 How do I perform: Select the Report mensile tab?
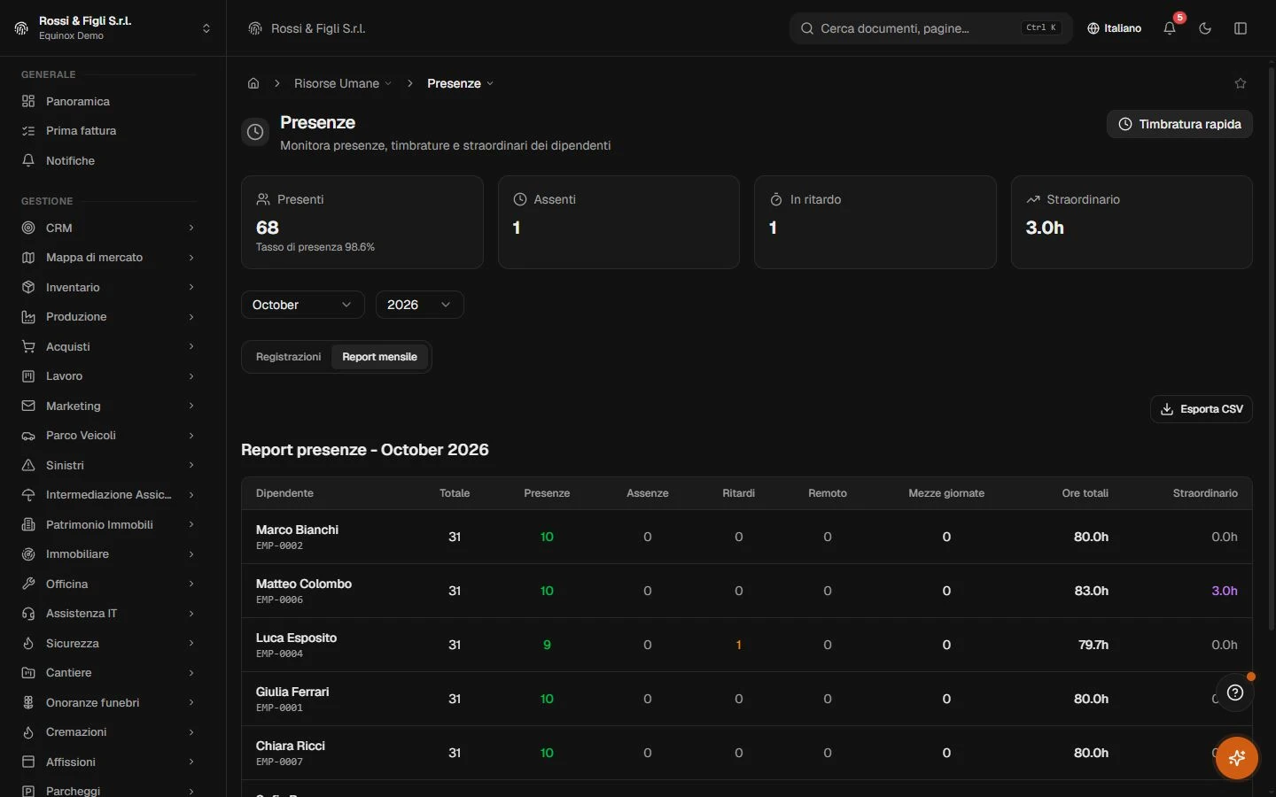tap(379, 357)
